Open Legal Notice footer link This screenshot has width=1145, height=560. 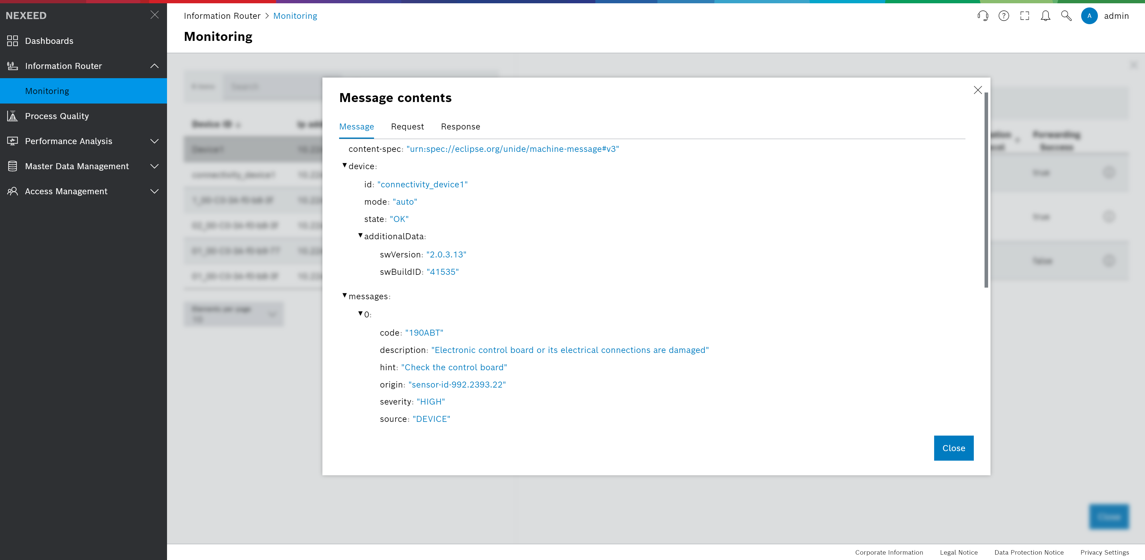(959, 553)
